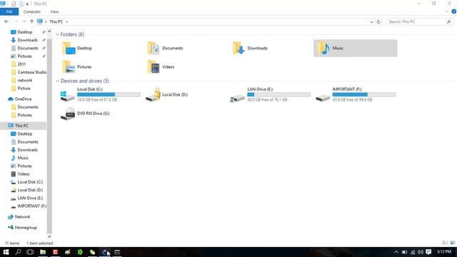Image resolution: width=457 pixels, height=257 pixels.
Task: Open Task View on taskbar
Action: pyautogui.click(x=30, y=252)
